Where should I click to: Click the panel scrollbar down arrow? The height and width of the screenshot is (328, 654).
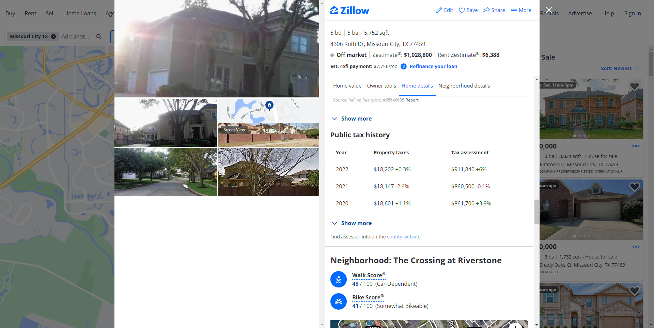pyautogui.click(x=536, y=325)
